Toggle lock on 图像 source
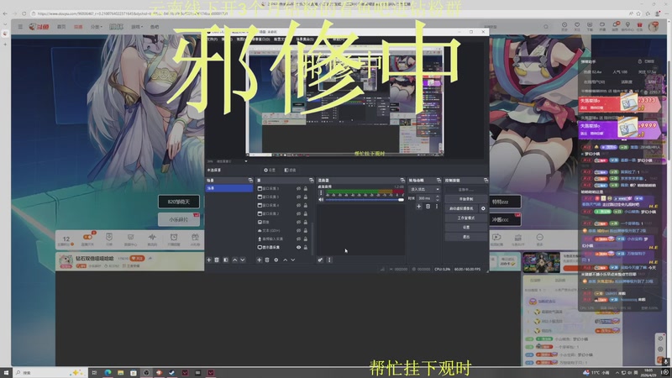Viewport: 672px width, 378px height. (305, 222)
